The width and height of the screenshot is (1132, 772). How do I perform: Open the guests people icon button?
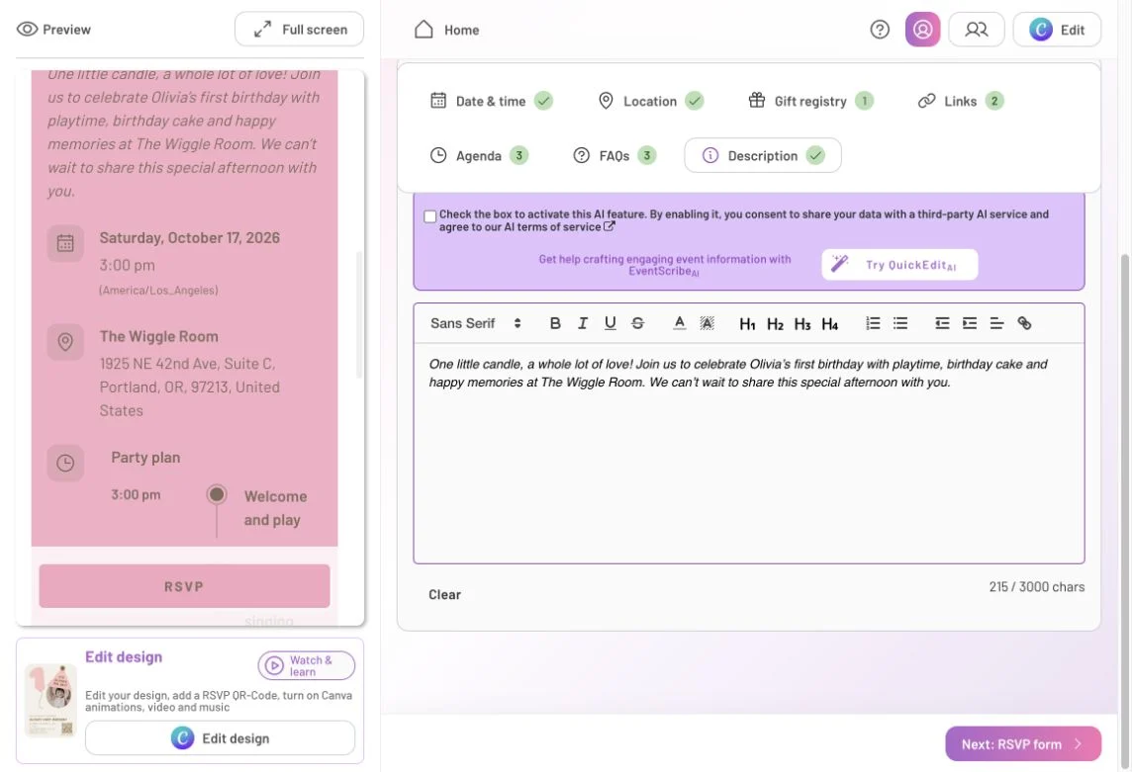(976, 30)
